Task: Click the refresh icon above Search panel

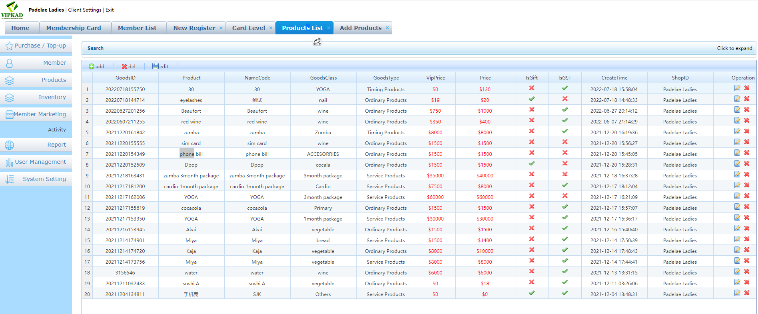Action: coord(317,42)
